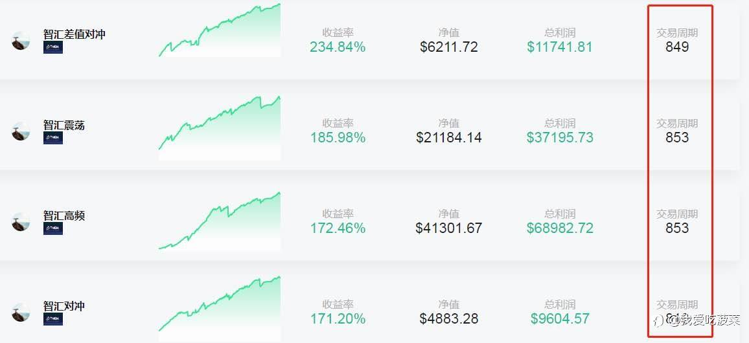View the 智汇差值对冲 profit curve chart

pyautogui.click(x=220, y=31)
